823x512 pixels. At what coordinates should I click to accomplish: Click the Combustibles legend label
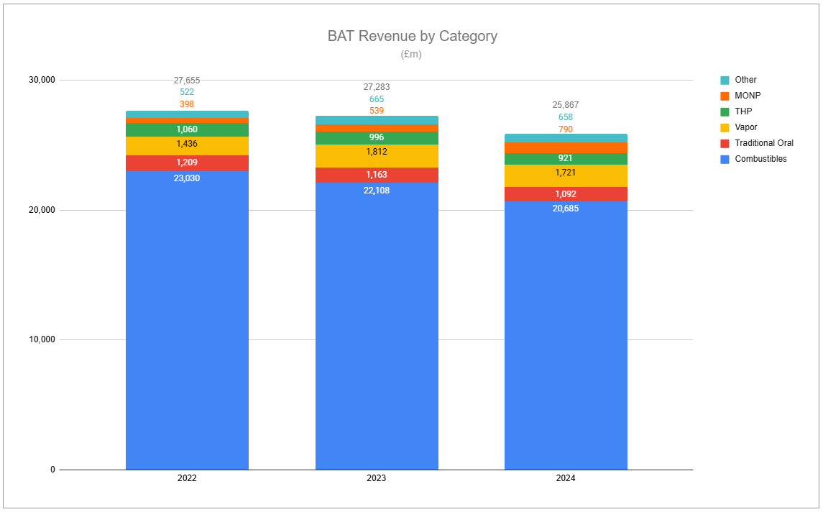click(760, 159)
